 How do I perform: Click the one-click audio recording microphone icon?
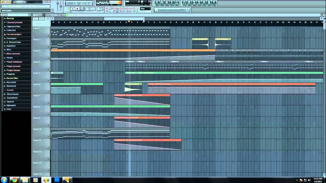point(204,3)
